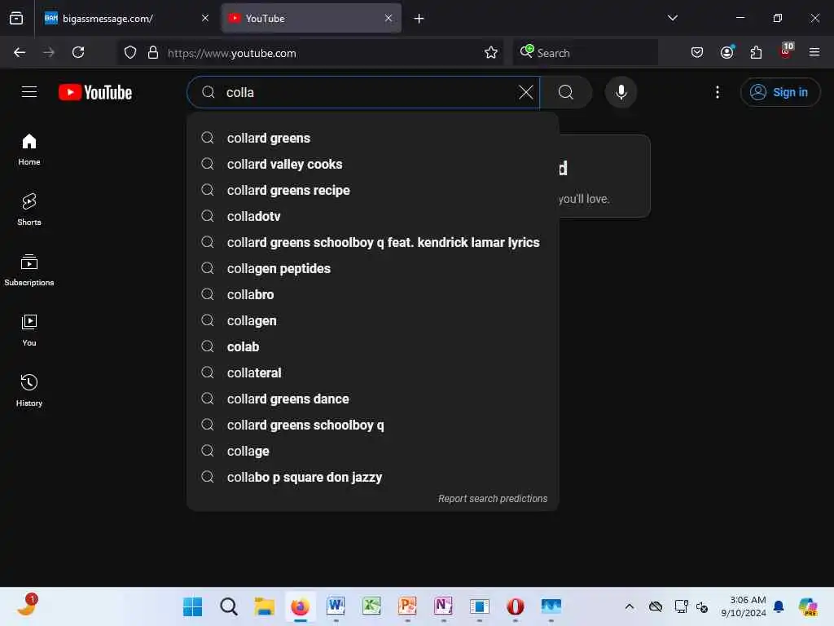Open the Firefox account icon
Viewport: 834px width, 626px height.
(x=727, y=52)
